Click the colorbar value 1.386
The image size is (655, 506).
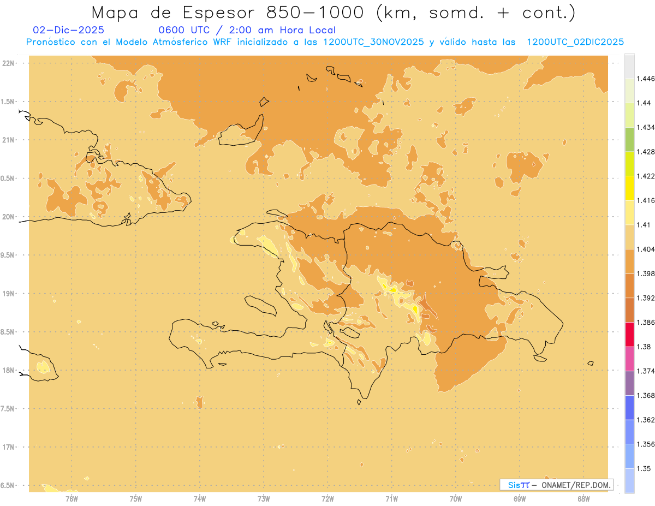tap(645, 322)
